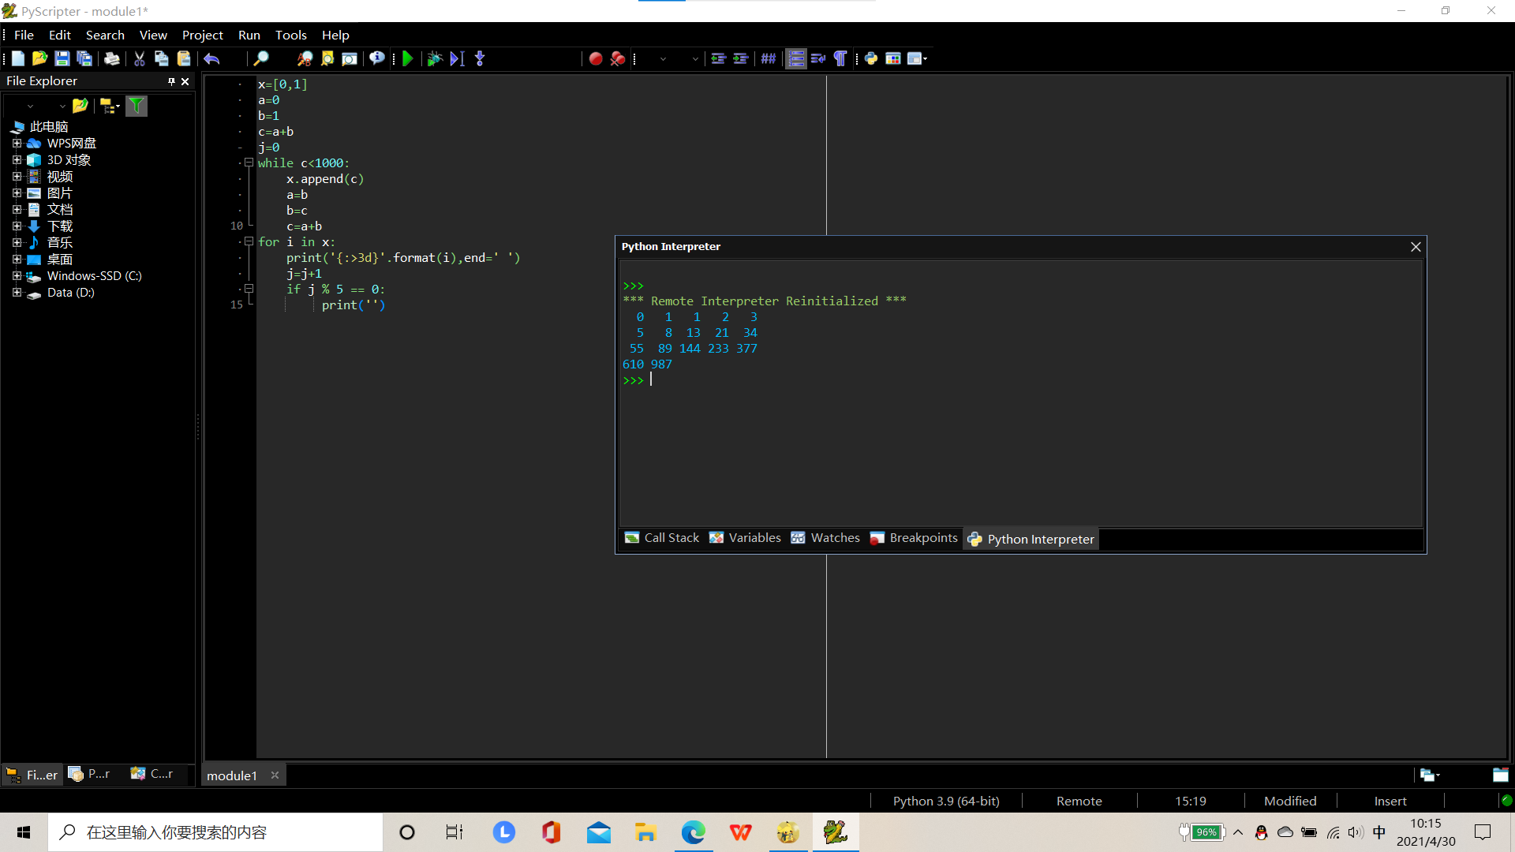Toggle line numbers display in toolbar
The height and width of the screenshot is (852, 1515).
click(796, 58)
